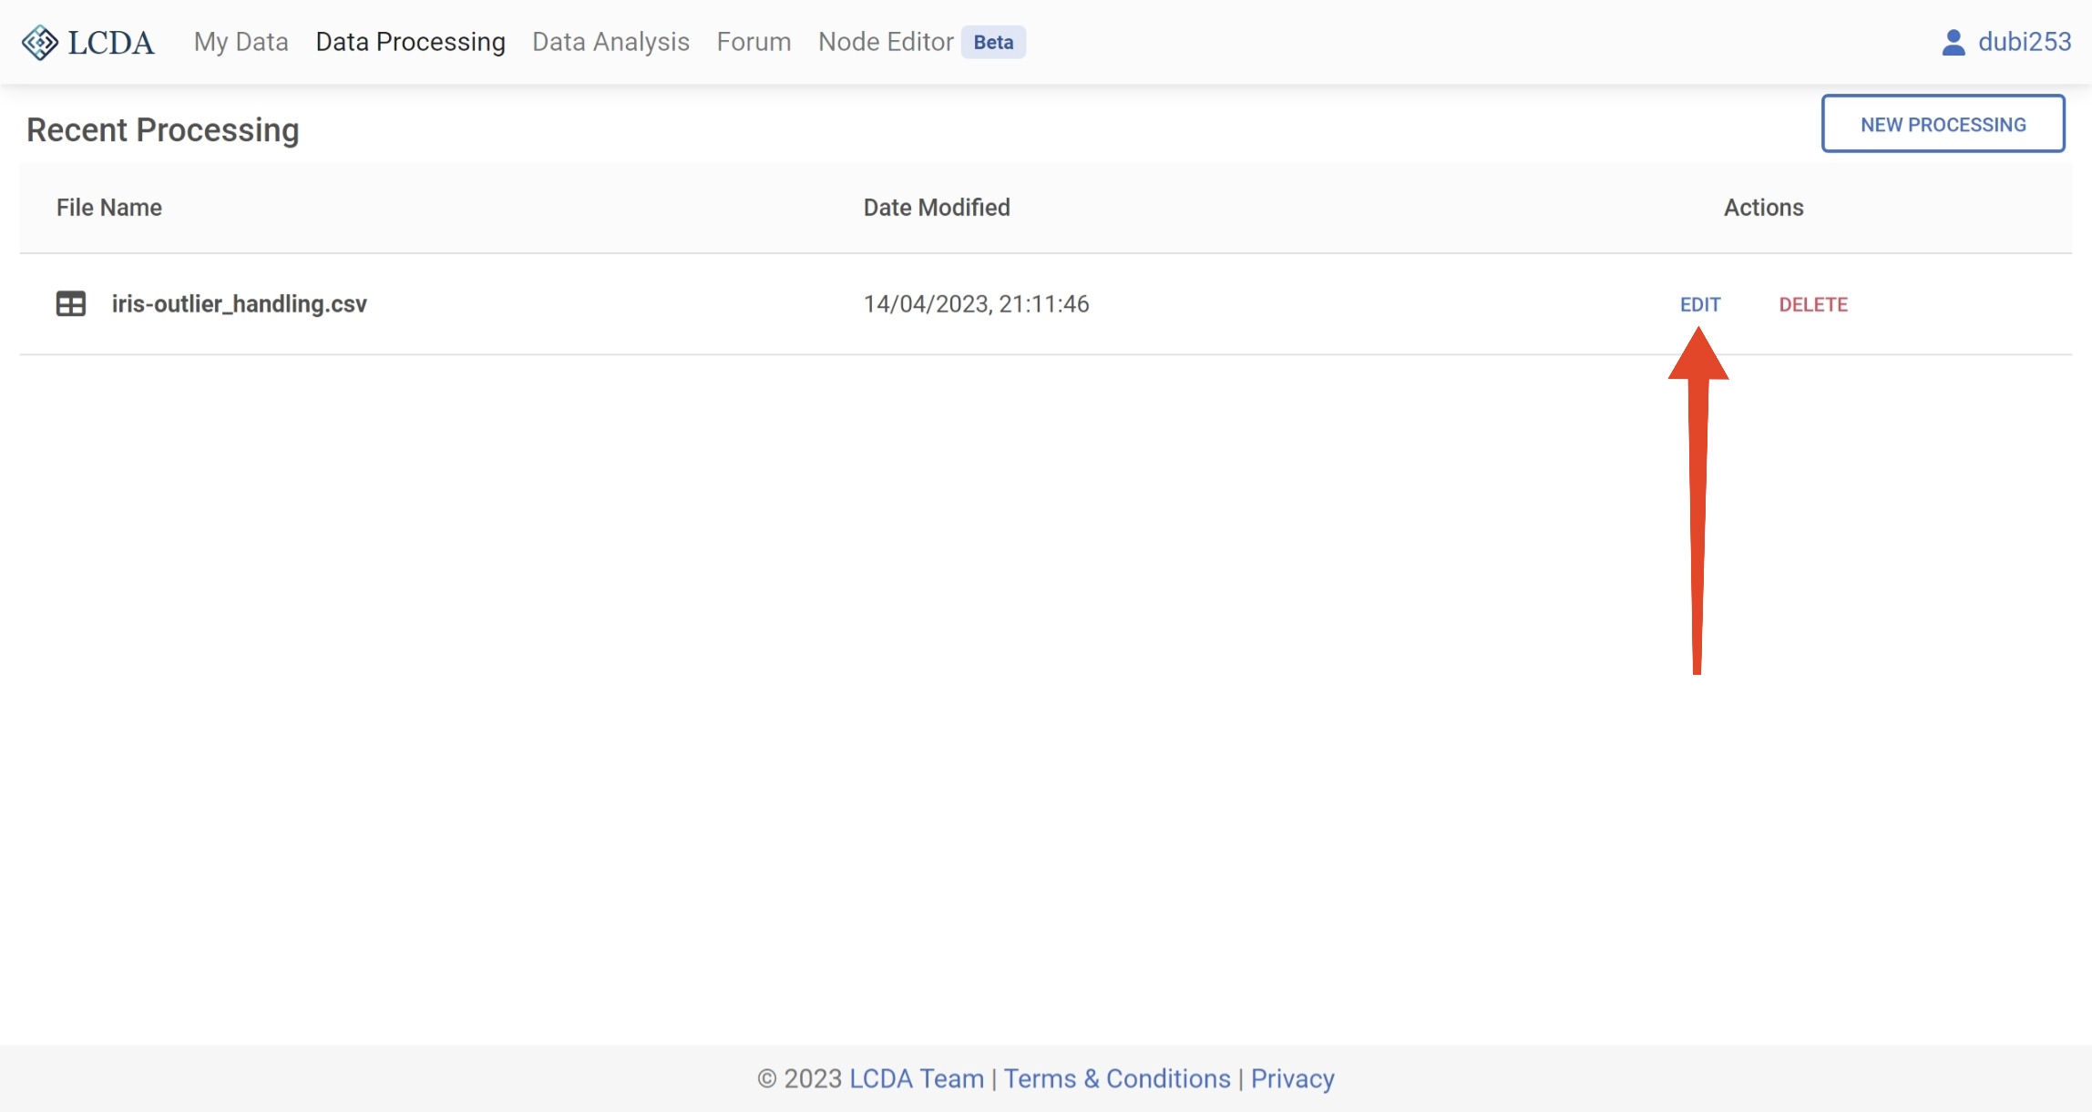Click the table icon beside iris-outlier_handling.csv
The image size is (2092, 1112).
(71, 303)
